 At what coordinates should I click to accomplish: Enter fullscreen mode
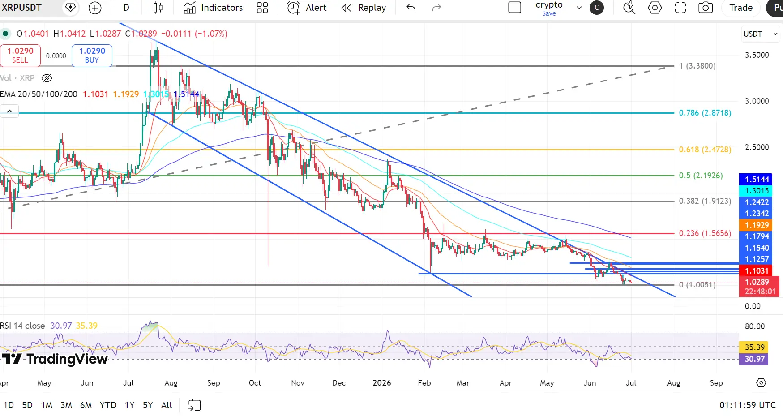680,8
